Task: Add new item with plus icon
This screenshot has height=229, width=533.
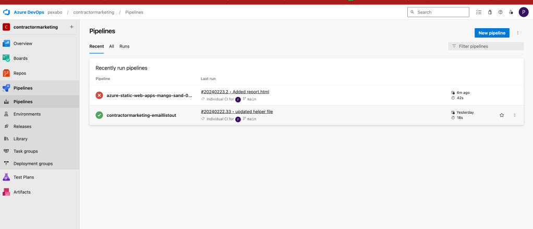Action: 71,27
